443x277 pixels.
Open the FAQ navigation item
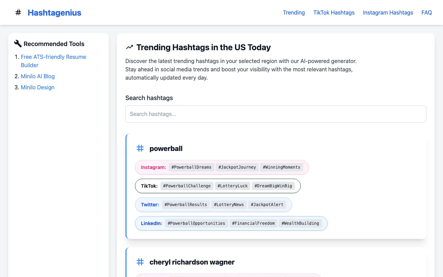[427, 12]
